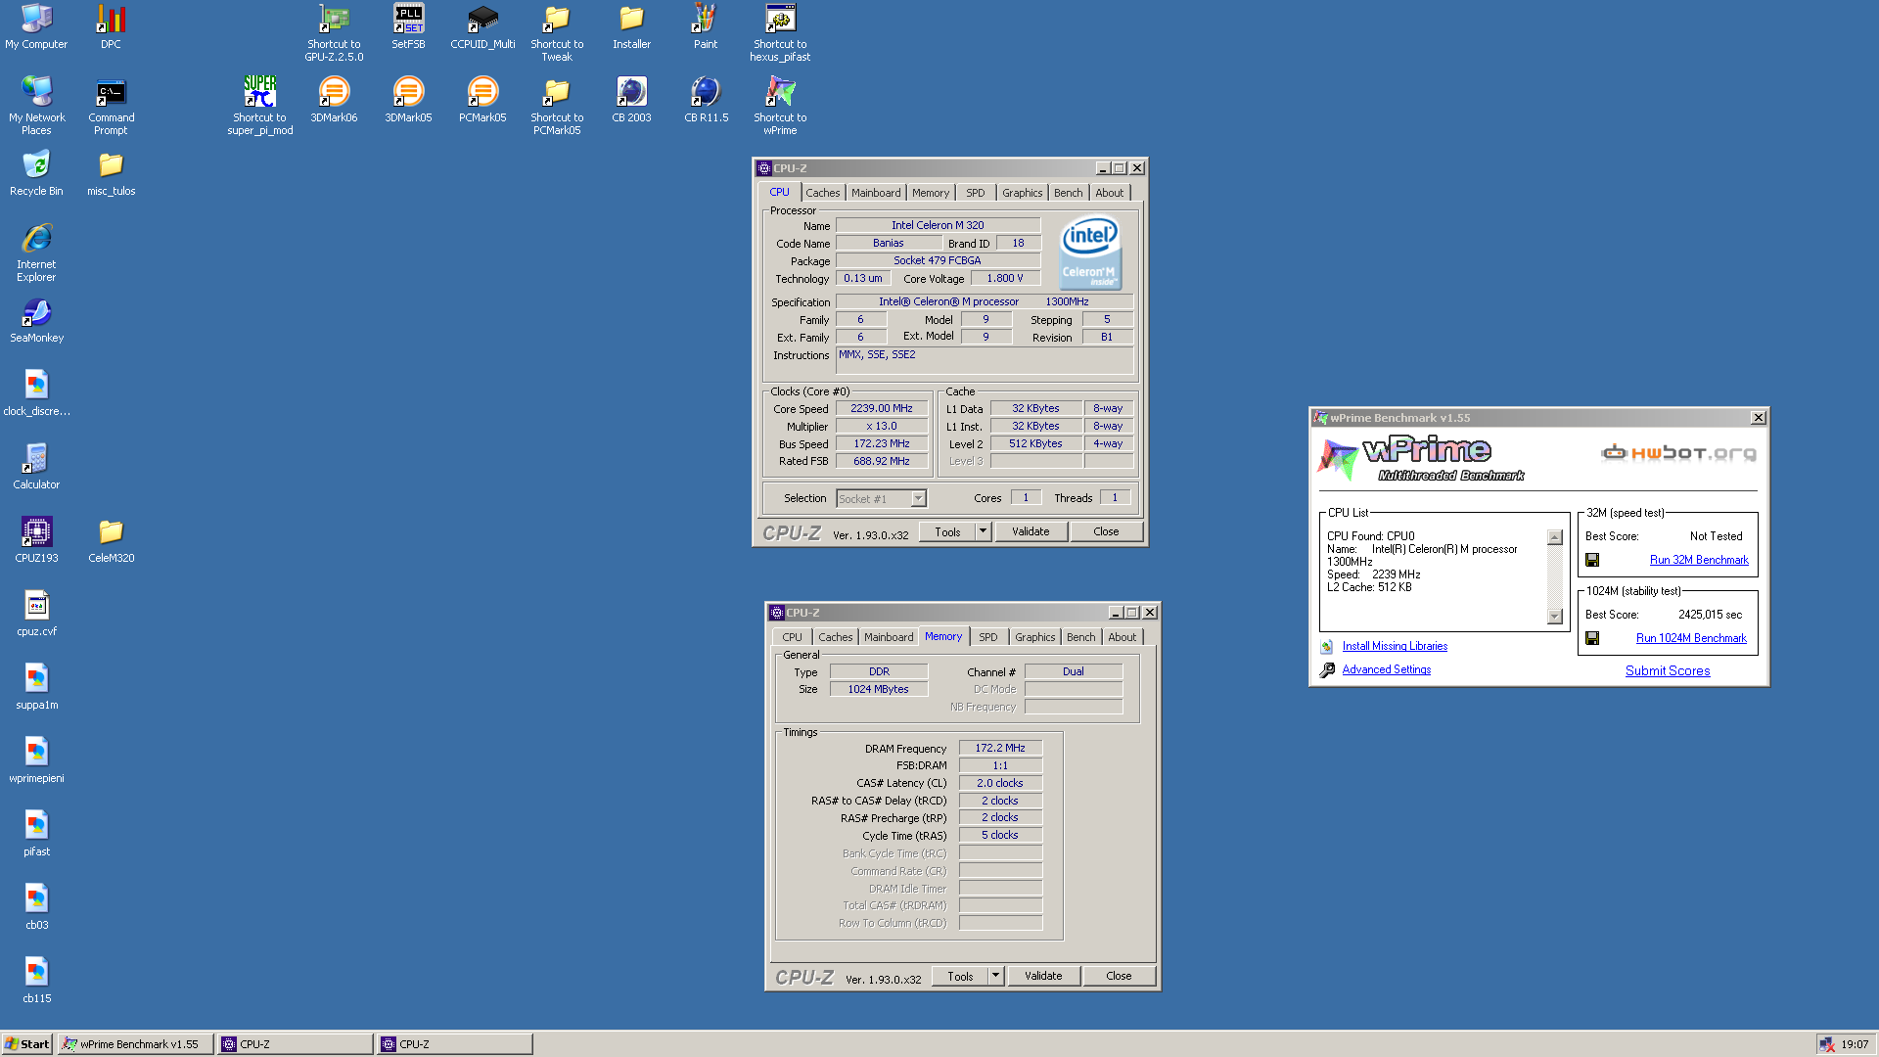Viewport: 1879px width, 1057px height.
Task: Open the CCPUID_Multi desktop icon
Action: [482, 26]
